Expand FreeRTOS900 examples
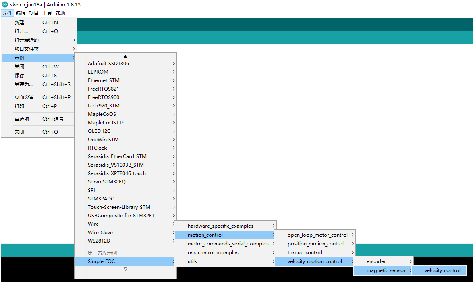This screenshot has height=282, width=473. [125, 97]
